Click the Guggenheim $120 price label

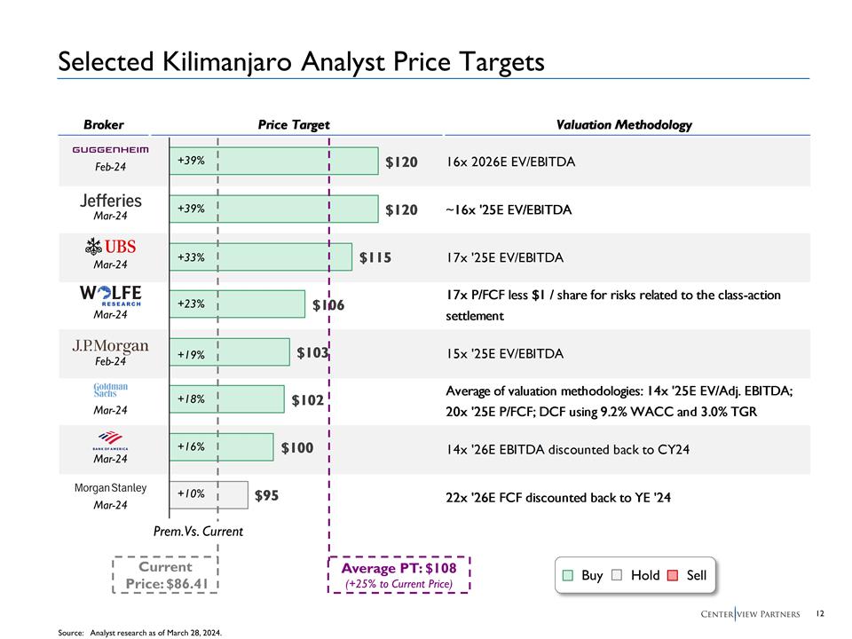[401, 162]
